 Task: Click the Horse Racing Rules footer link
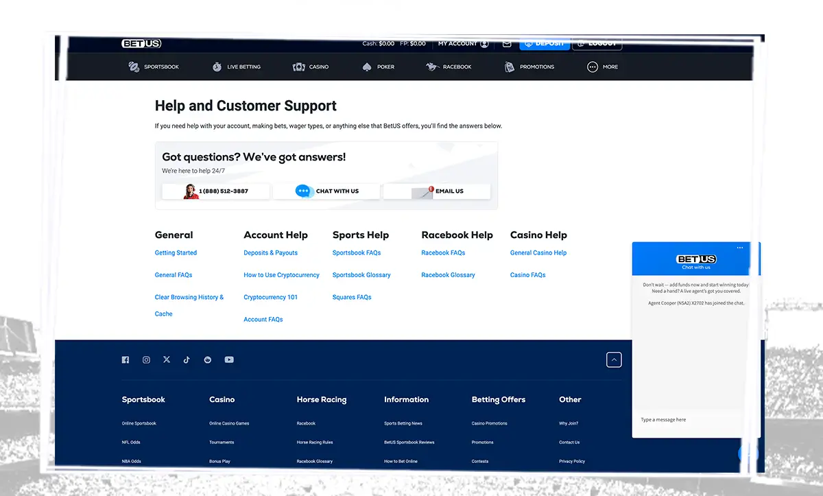click(315, 442)
